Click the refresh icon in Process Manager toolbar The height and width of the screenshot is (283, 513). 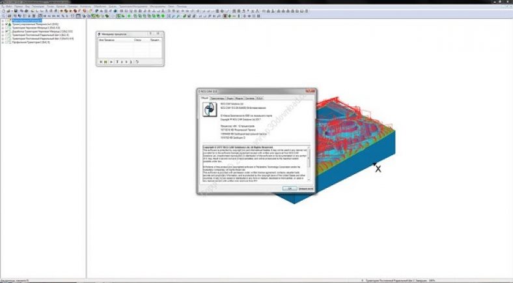[137, 61]
